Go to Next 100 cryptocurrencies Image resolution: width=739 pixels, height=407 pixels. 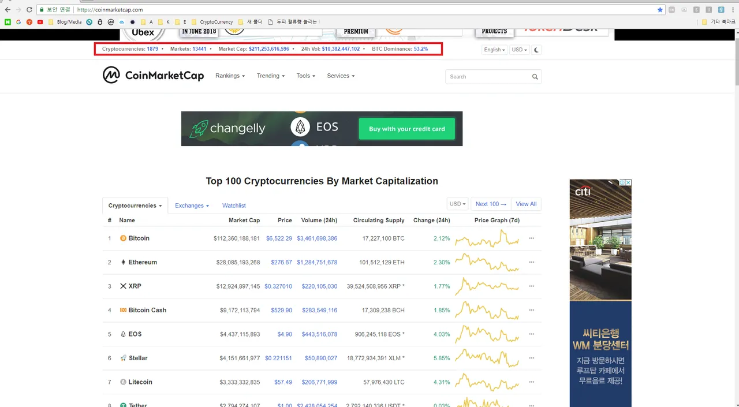[x=491, y=204]
